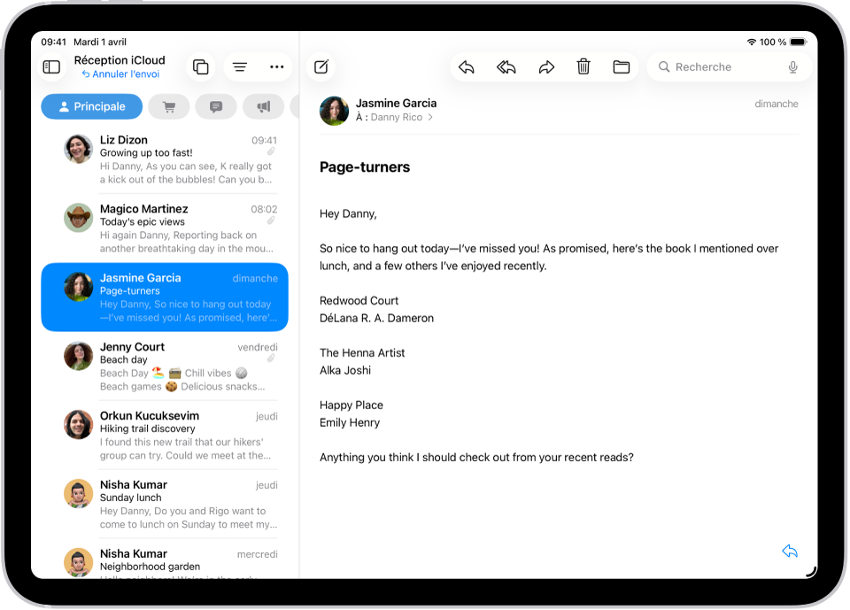Image resolution: width=850 pixels, height=610 pixels.
Task: Click inside the Recherche search field
Action: tap(708, 66)
